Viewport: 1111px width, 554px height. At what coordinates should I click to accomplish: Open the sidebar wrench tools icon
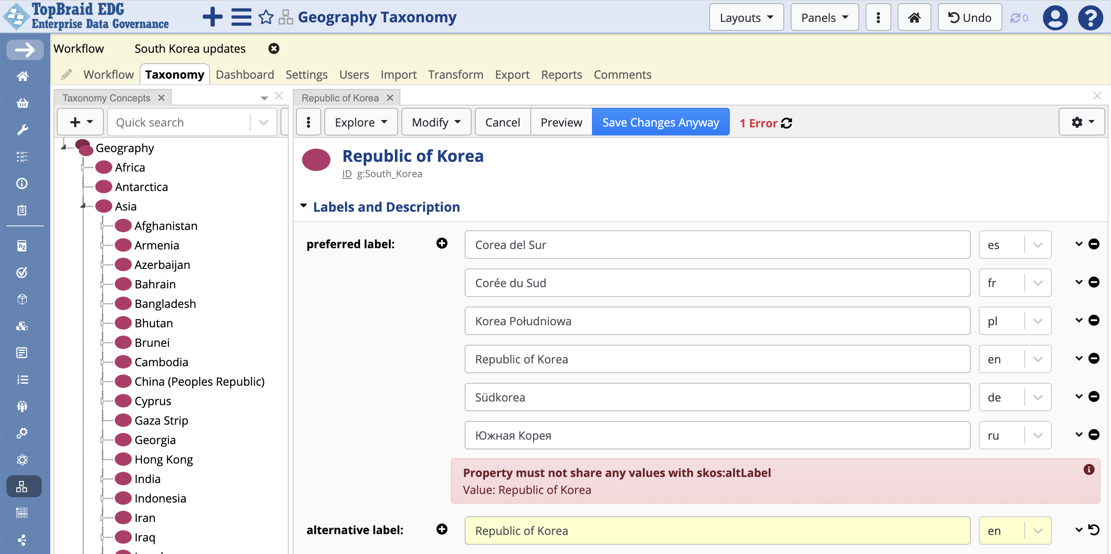tap(22, 130)
